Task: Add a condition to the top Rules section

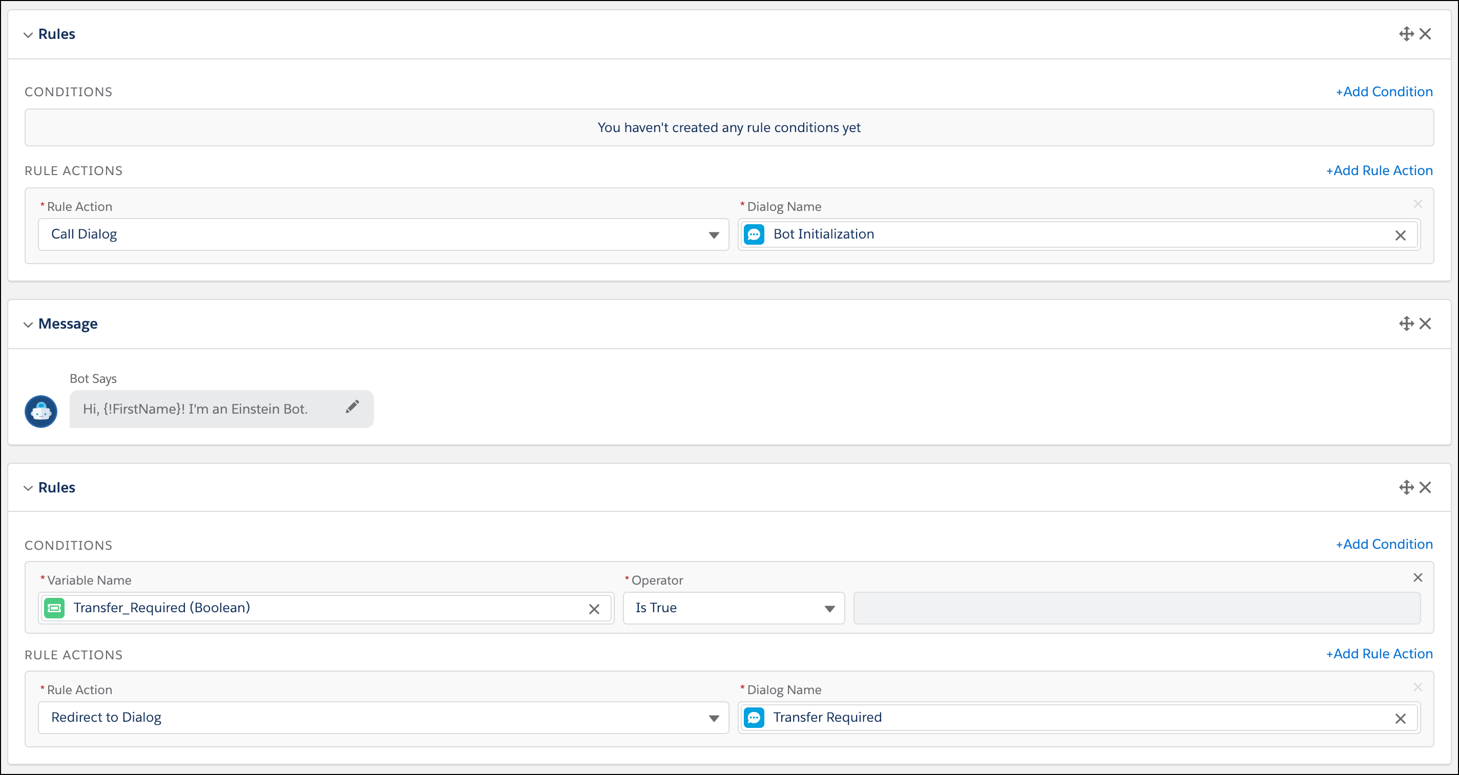Action: click(x=1384, y=91)
